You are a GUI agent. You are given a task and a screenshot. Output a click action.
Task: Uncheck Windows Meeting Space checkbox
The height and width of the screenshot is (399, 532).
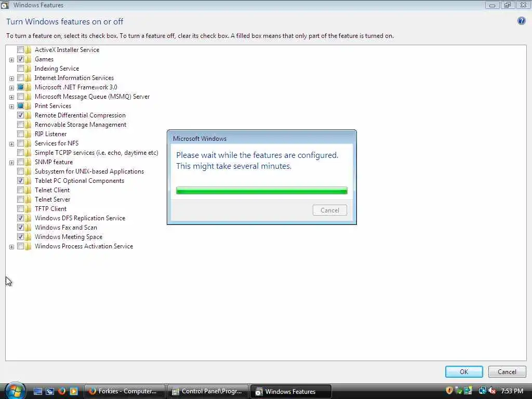pyautogui.click(x=20, y=237)
